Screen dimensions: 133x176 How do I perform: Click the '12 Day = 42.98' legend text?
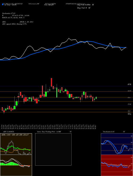[x=10, y=5]
